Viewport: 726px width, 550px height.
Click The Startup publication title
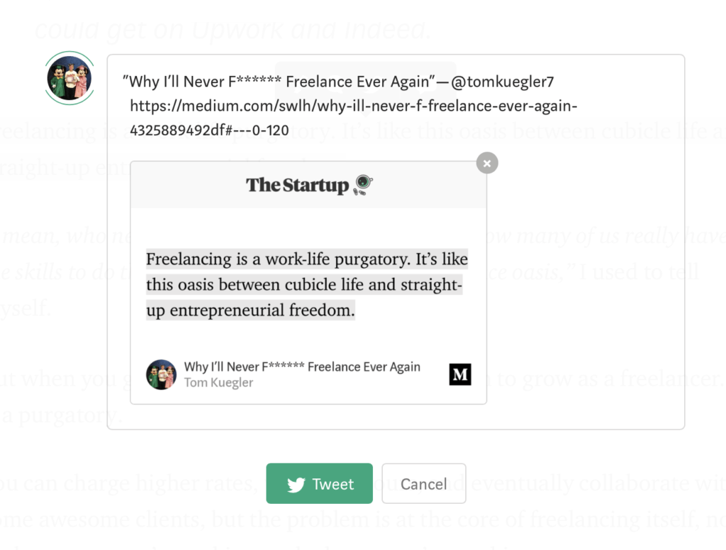tap(297, 185)
